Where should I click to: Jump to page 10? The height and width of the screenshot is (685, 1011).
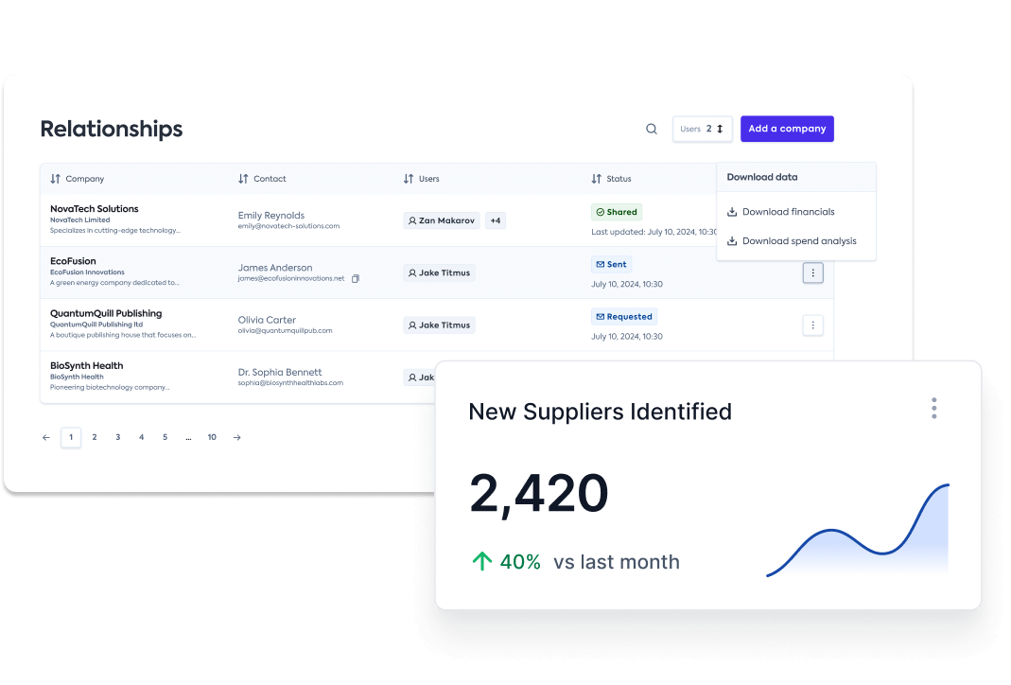click(x=212, y=437)
